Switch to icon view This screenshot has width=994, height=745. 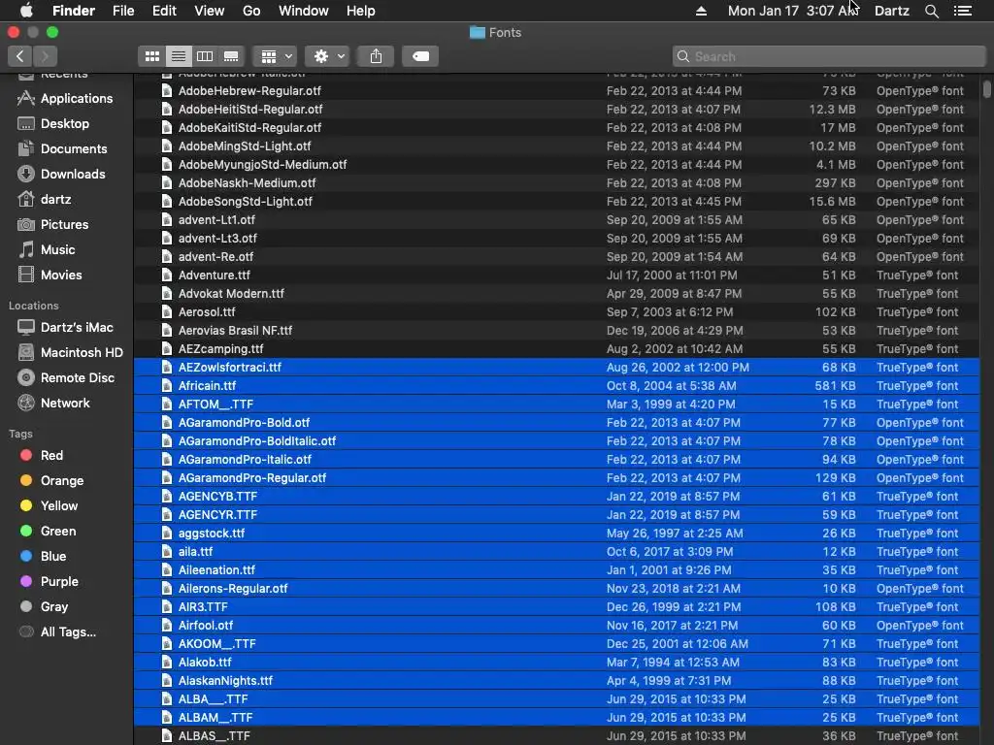tap(152, 56)
